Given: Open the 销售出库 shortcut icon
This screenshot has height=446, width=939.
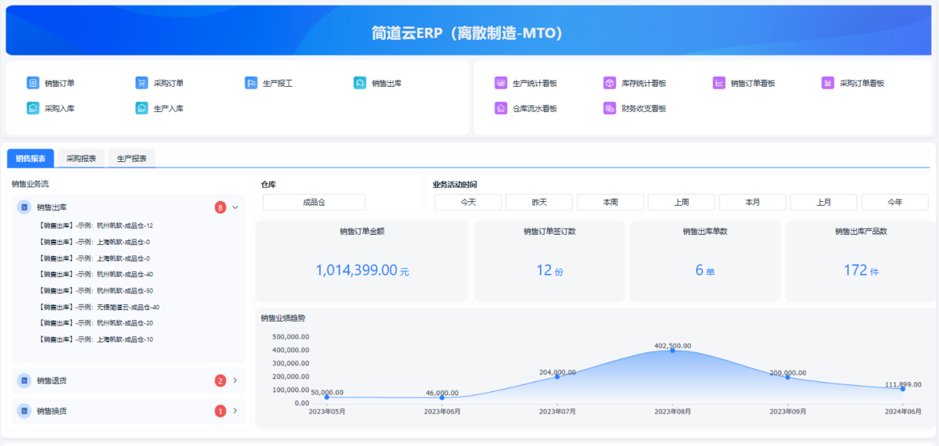Looking at the screenshot, I should (x=360, y=82).
